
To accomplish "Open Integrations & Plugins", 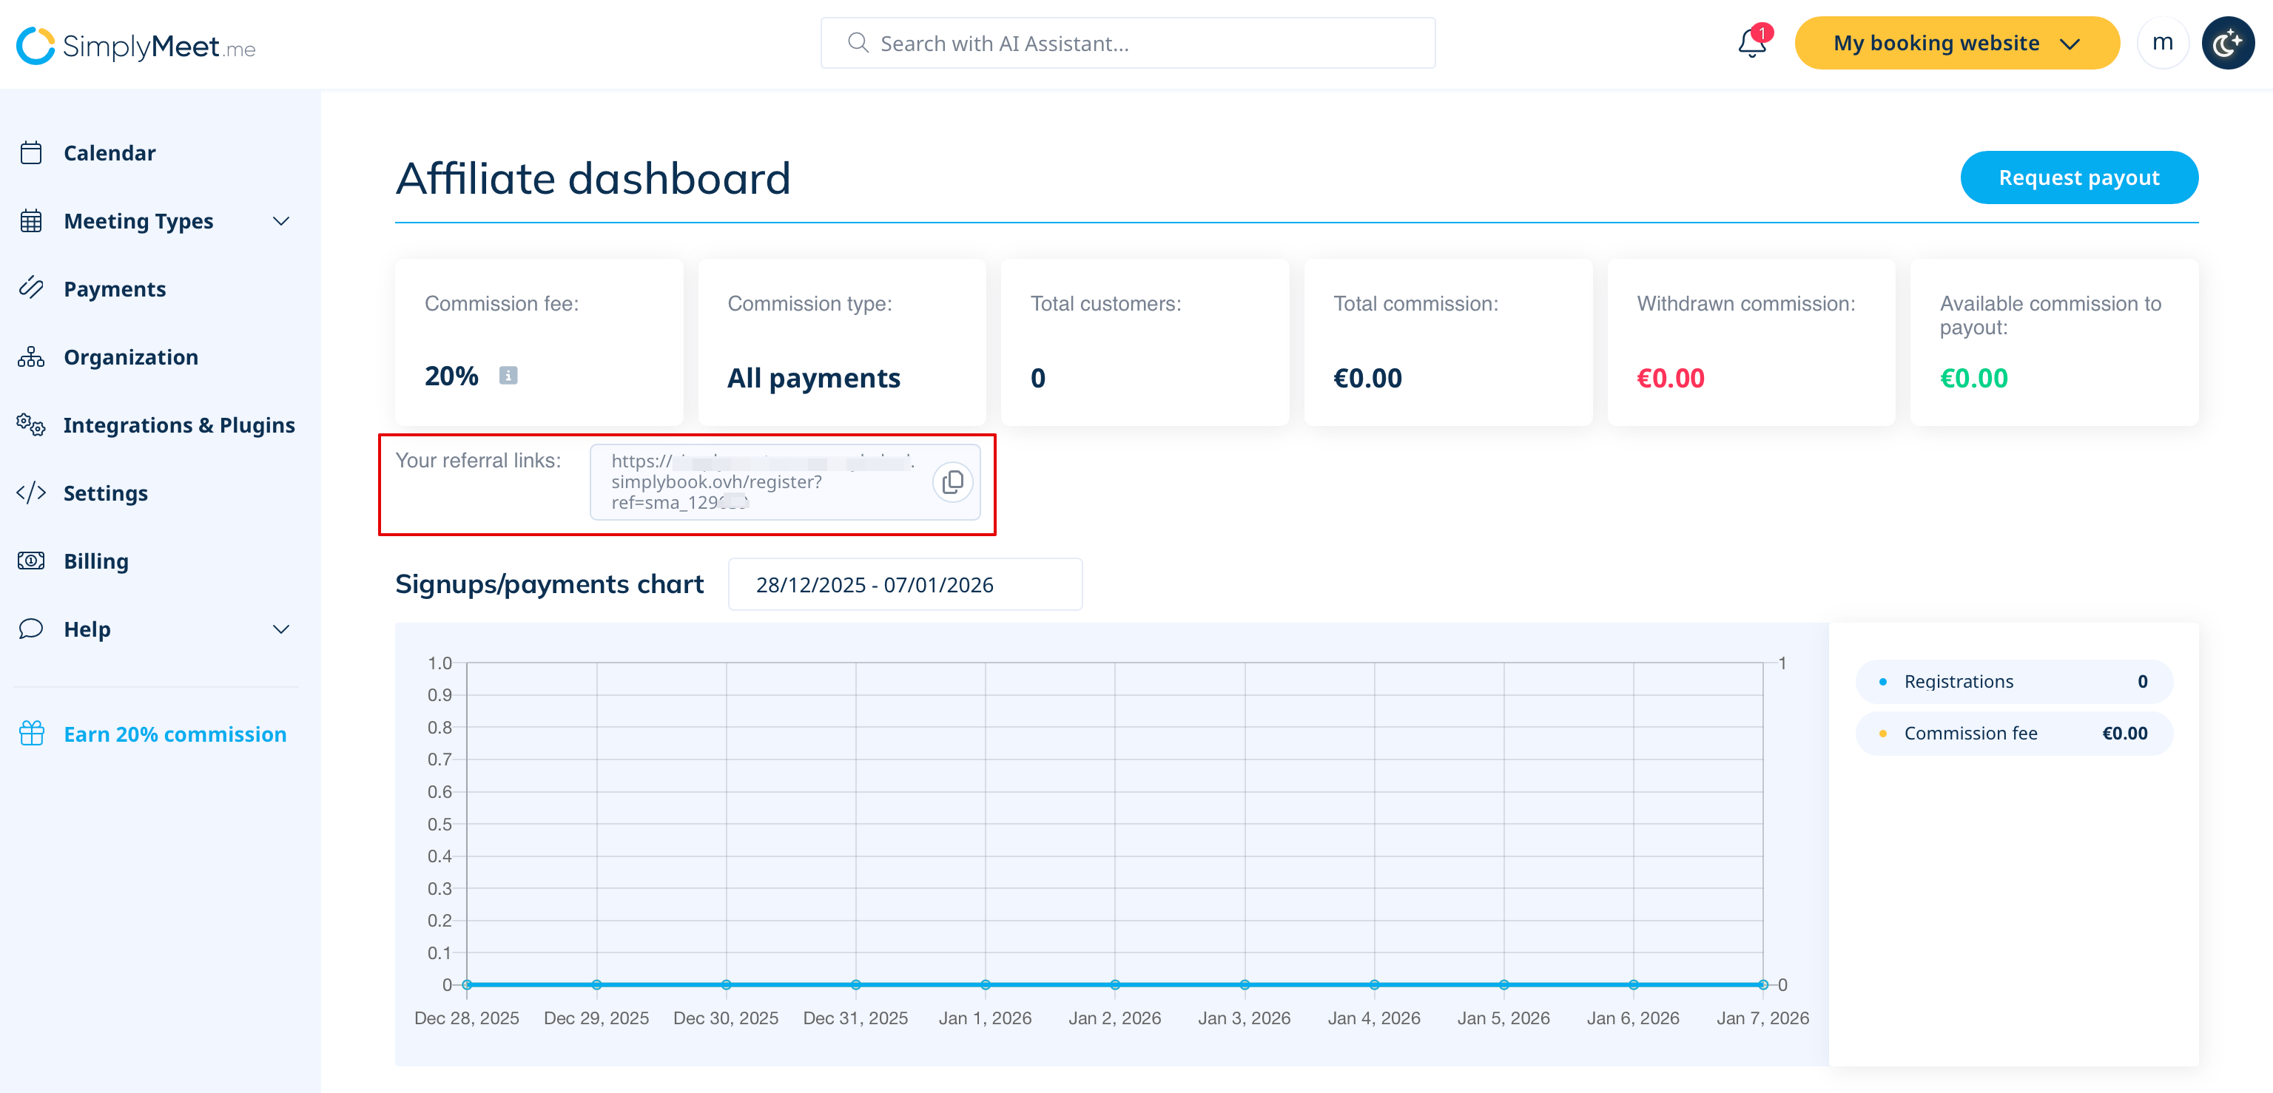I will pos(179,425).
